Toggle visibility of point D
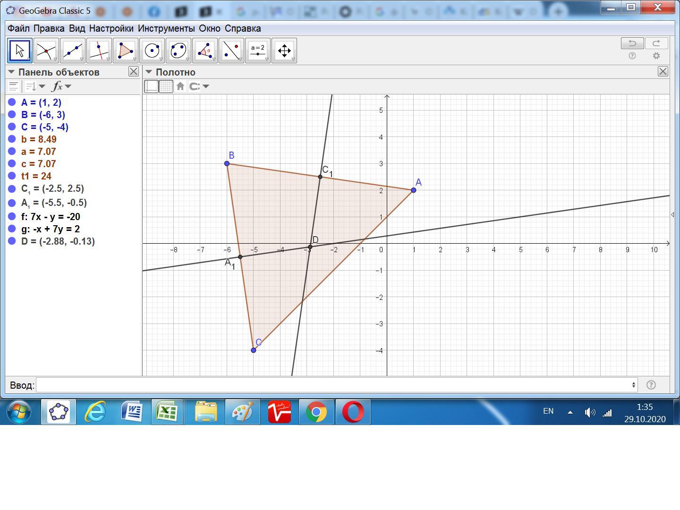Screen dimensions: 680x510 (12, 241)
